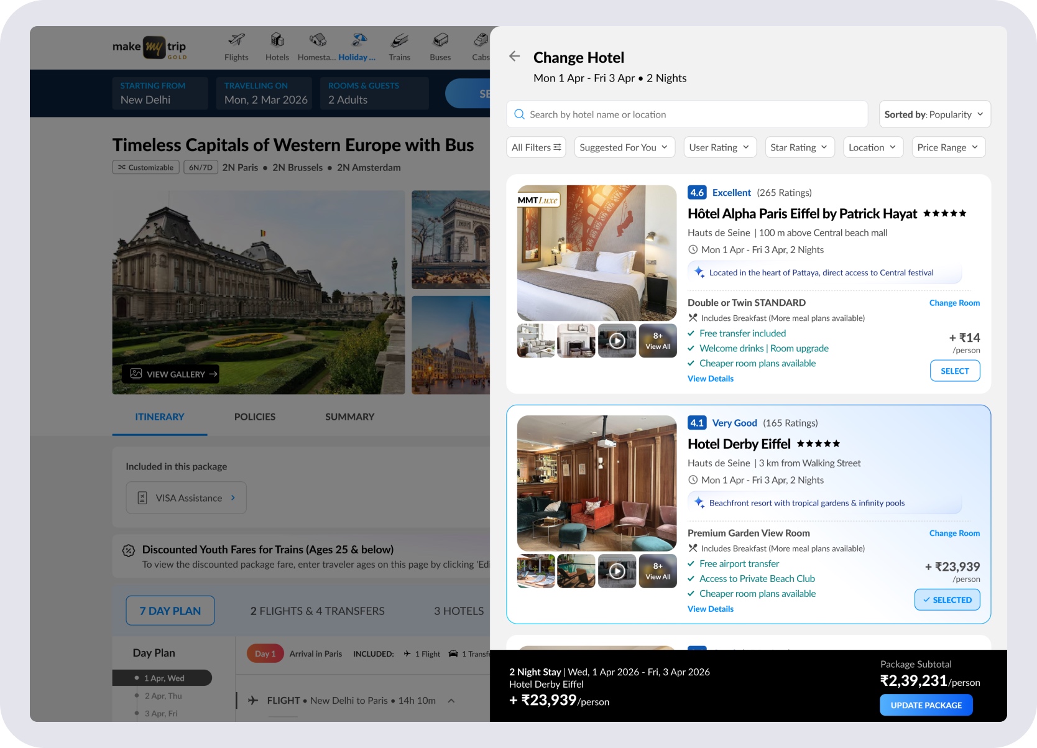This screenshot has width=1037, height=748.
Task: Click the back arrow beside Change Hotel
Action: [514, 57]
